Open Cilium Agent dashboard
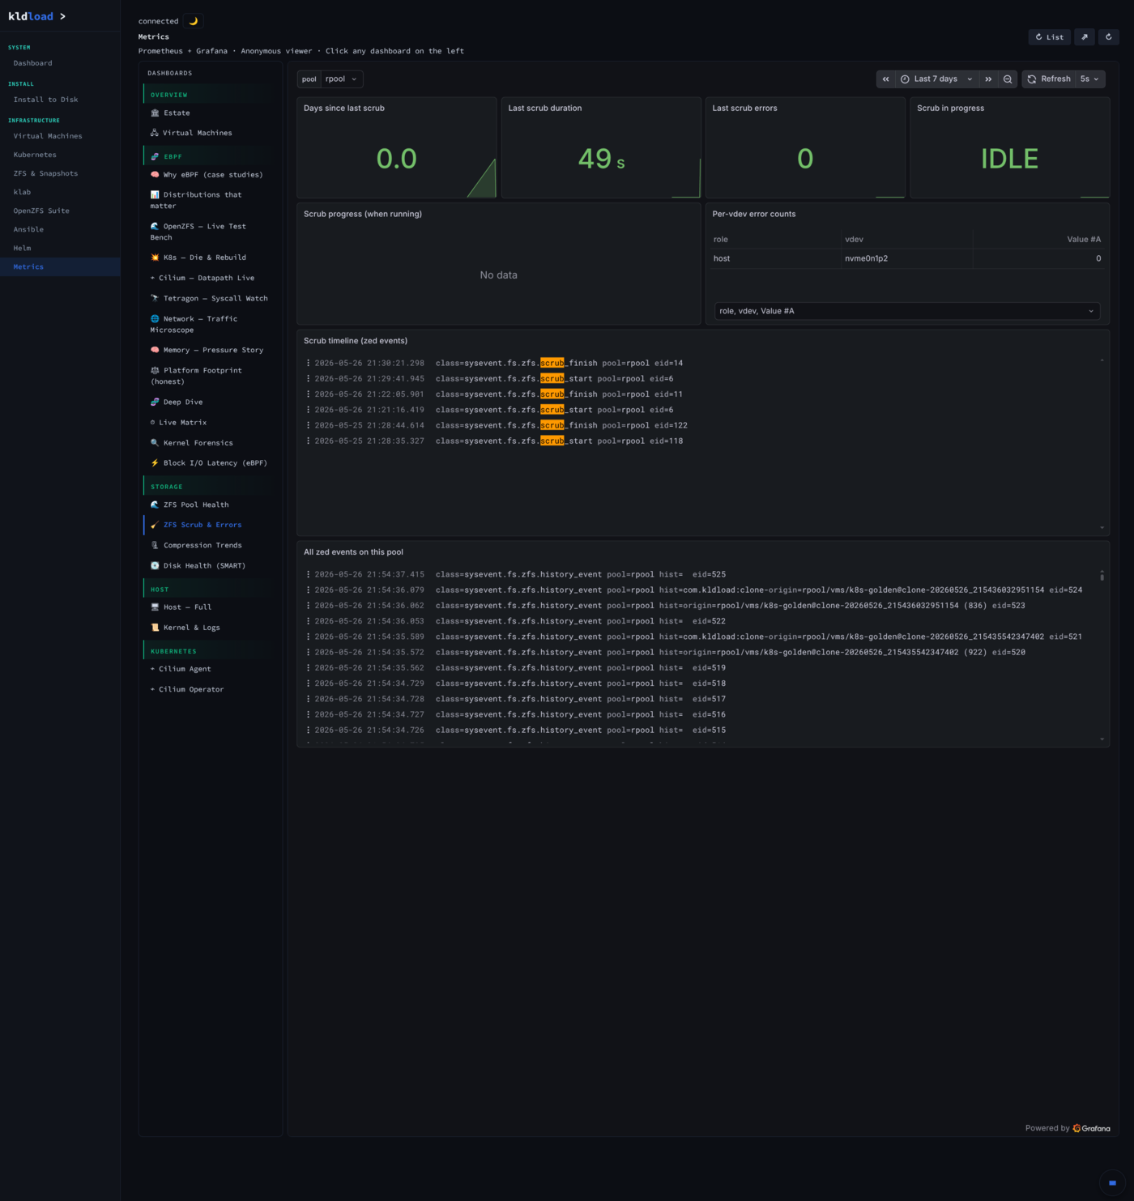This screenshot has height=1201, width=1134. pos(185,669)
